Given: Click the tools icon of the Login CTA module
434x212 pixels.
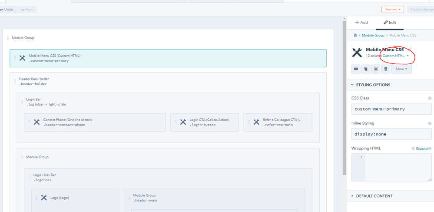Looking at the screenshot, I should click(x=183, y=122).
